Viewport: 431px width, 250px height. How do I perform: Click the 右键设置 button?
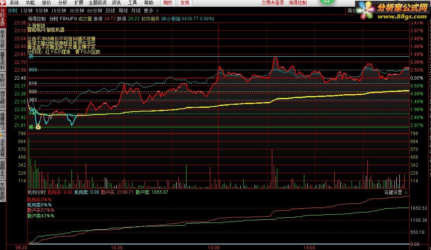coord(393,192)
